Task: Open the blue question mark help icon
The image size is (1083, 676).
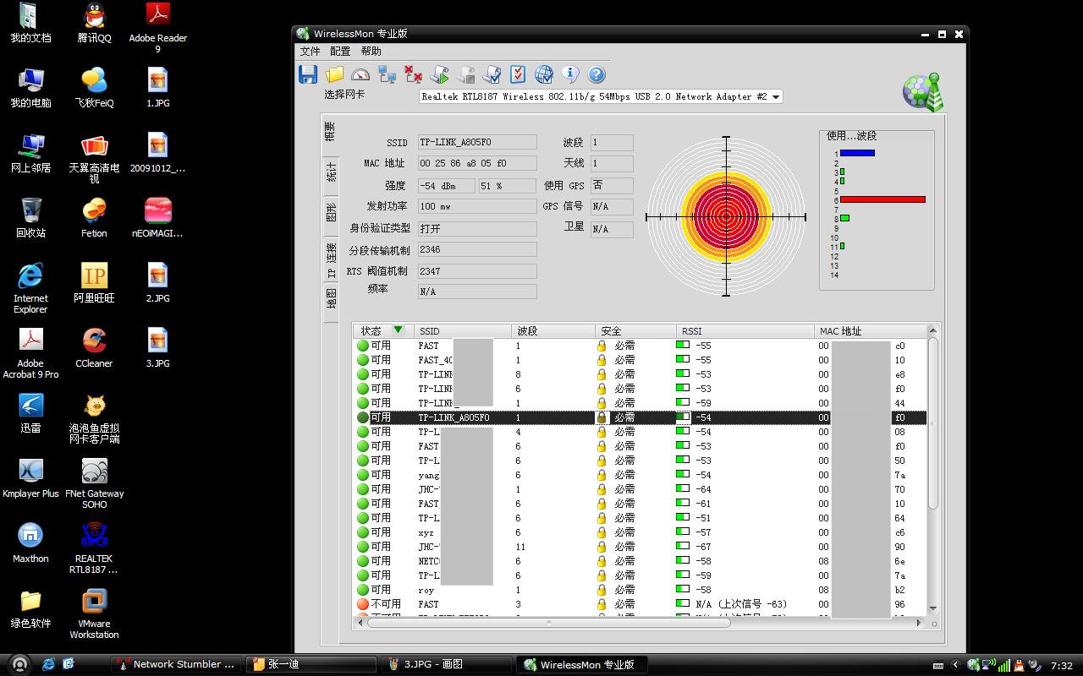Action: coord(596,74)
